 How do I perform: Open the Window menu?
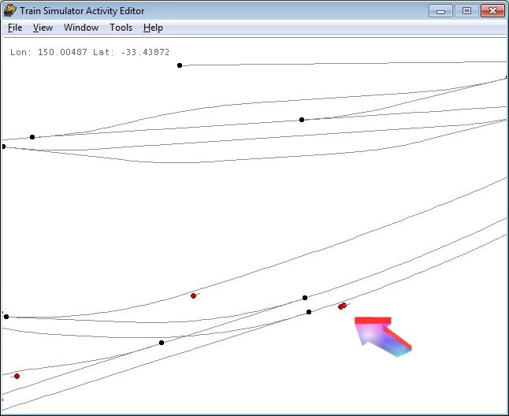coord(81,28)
